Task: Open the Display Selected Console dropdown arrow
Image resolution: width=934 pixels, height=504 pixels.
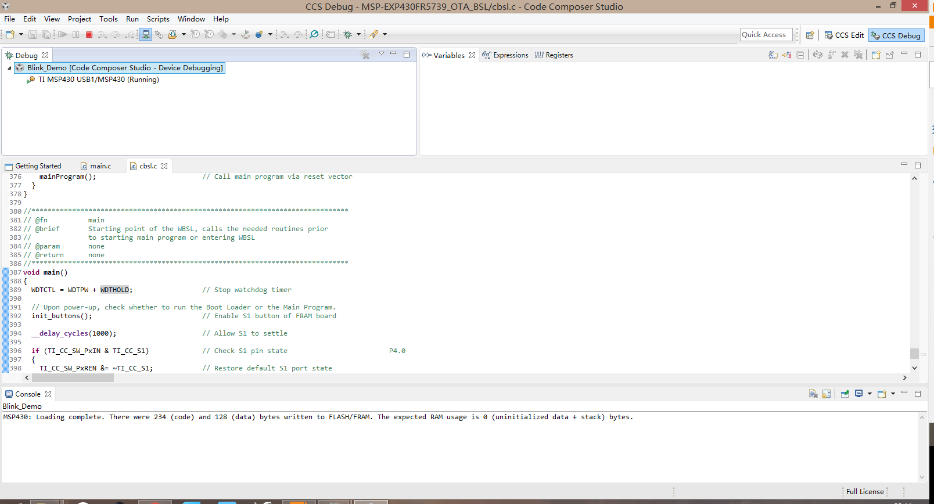Action: coord(870,394)
